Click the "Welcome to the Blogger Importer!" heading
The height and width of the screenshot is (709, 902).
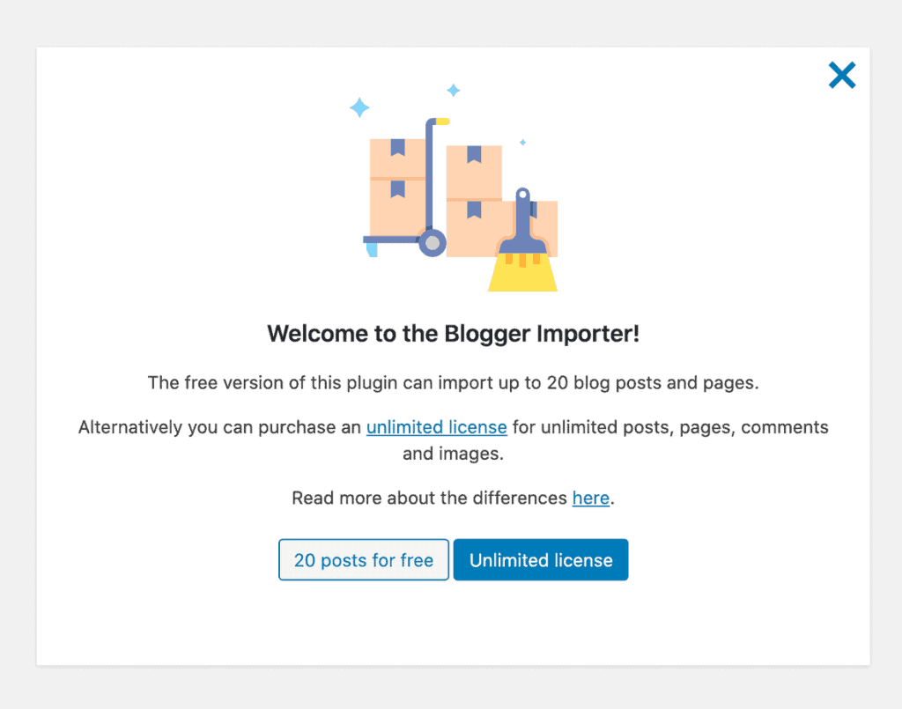(454, 334)
